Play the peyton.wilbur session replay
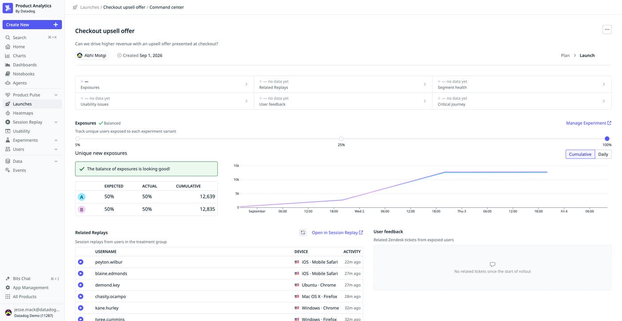The height and width of the screenshot is (321, 622). coord(80,262)
